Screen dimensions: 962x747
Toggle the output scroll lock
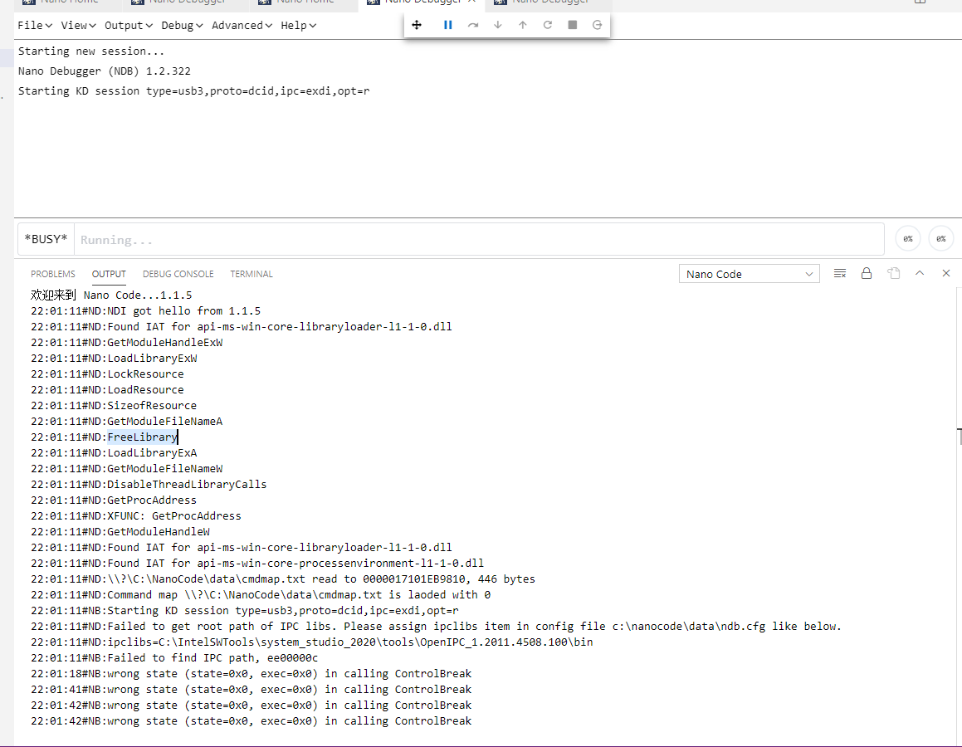[x=867, y=274]
